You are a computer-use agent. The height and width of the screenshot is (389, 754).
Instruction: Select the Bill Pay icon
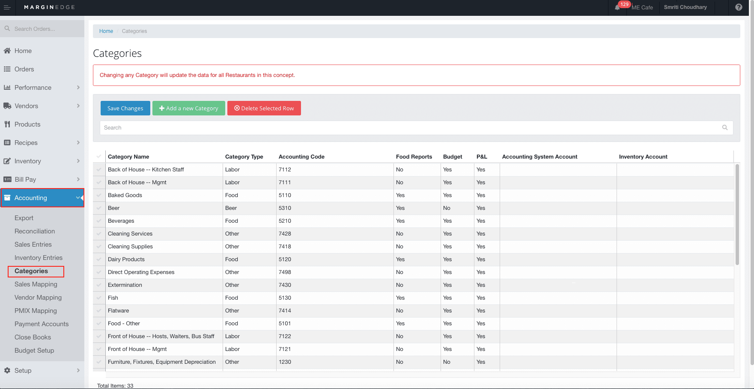pyautogui.click(x=8, y=179)
